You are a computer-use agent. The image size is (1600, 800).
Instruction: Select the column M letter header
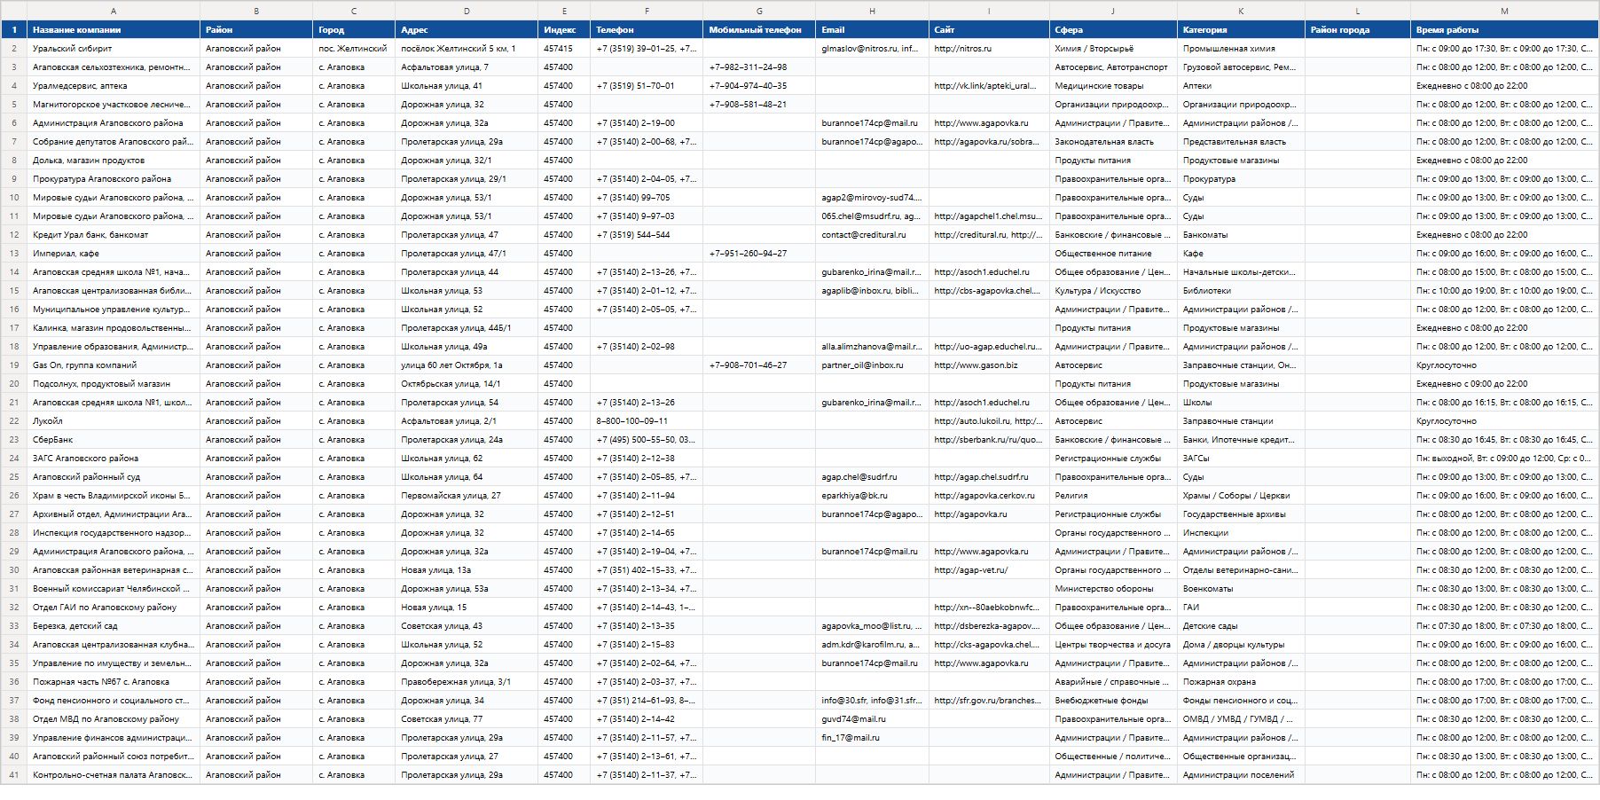point(1504,11)
